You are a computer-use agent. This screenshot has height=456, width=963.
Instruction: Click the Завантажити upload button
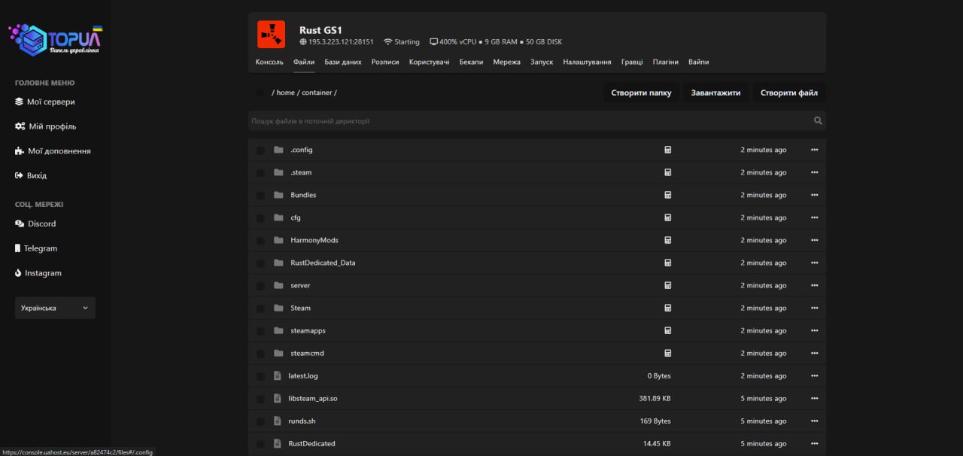715,93
